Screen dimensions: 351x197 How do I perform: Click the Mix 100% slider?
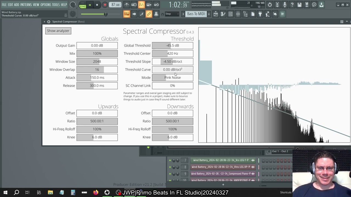click(97, 54)
